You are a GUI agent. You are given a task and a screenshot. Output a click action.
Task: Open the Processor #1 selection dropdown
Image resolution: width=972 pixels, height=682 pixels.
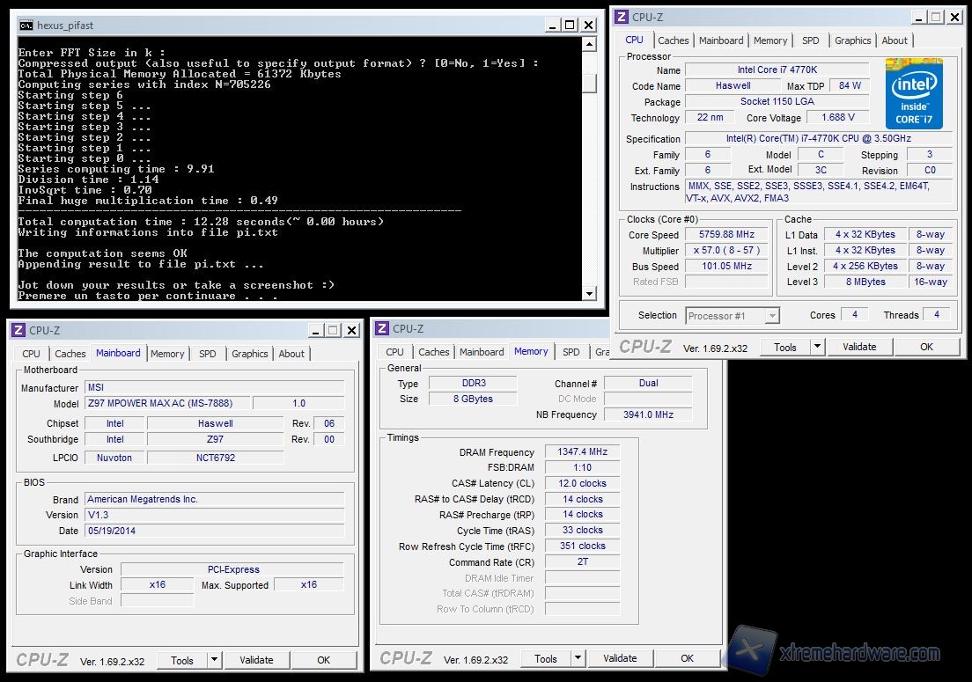point(772,315)
